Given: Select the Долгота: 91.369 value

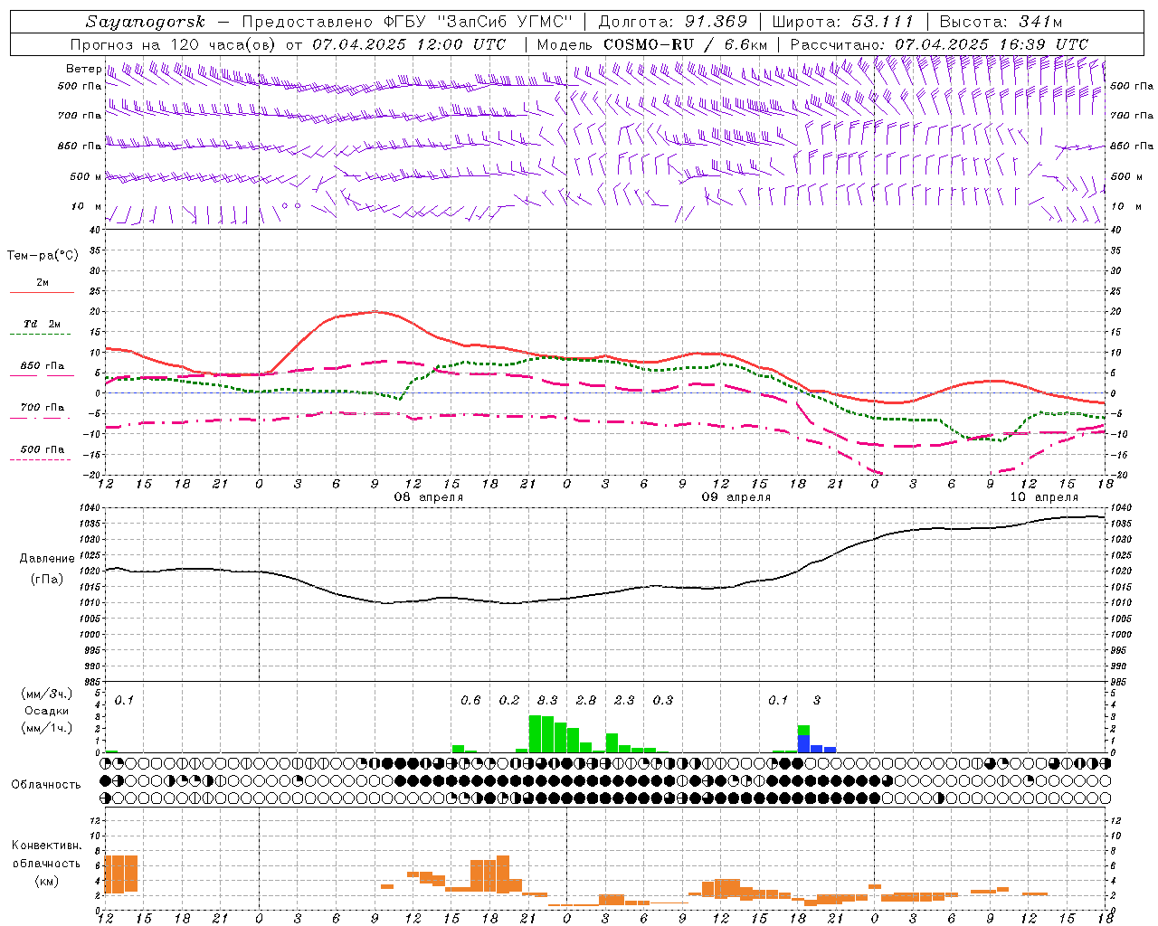Looking at the screenshot, I should click(x=673, y=22).
